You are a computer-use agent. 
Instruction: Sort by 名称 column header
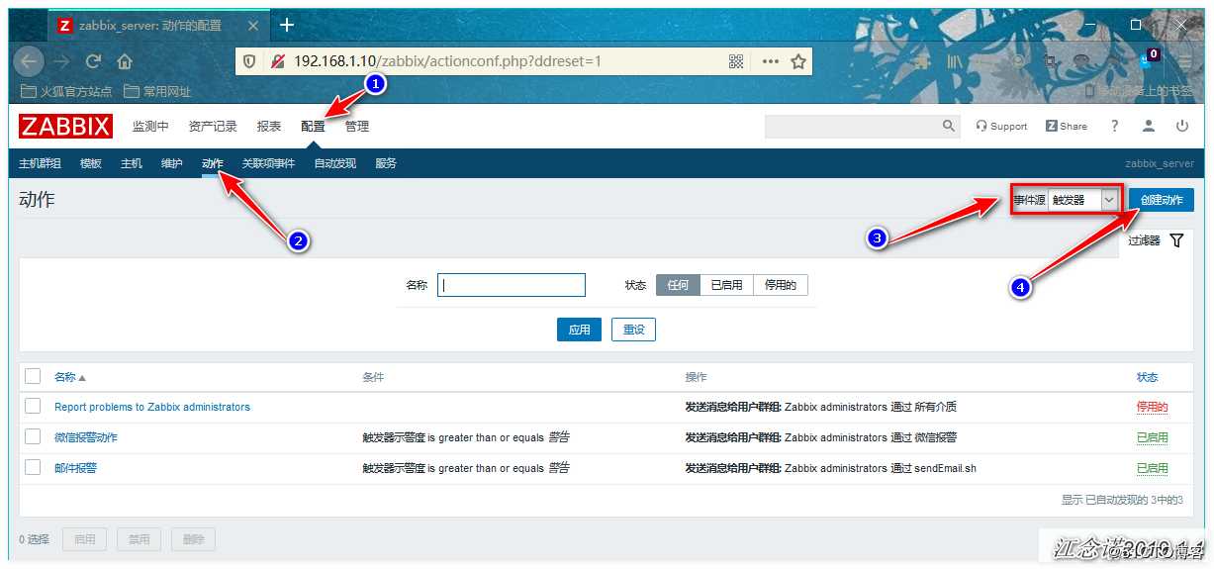69,377
